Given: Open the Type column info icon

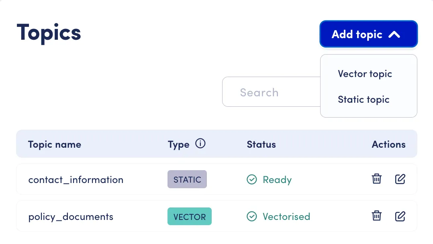Looking at the screenshot, I should coord(200,144).
